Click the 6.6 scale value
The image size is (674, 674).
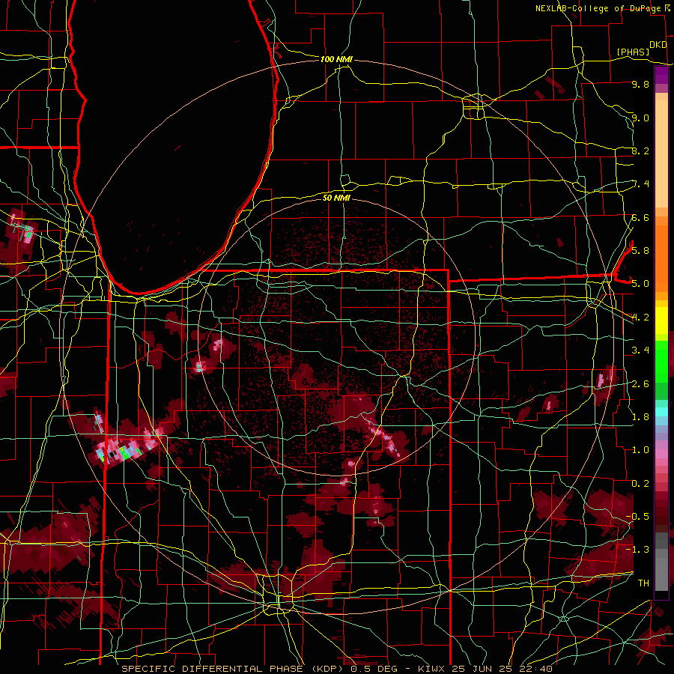click(640, 217)
